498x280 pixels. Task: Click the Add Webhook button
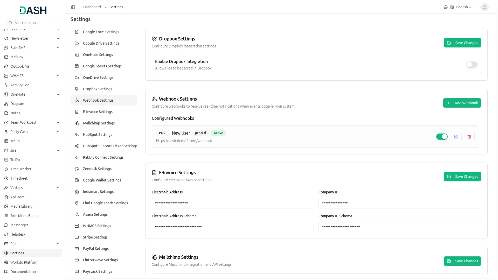[x=462, y=103]
